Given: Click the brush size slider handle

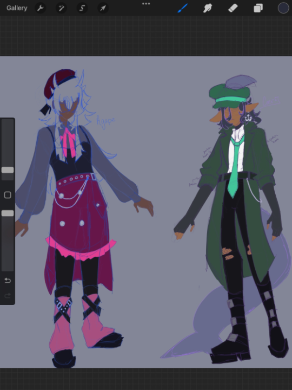Looking at the screenshot, I should 8,170.
